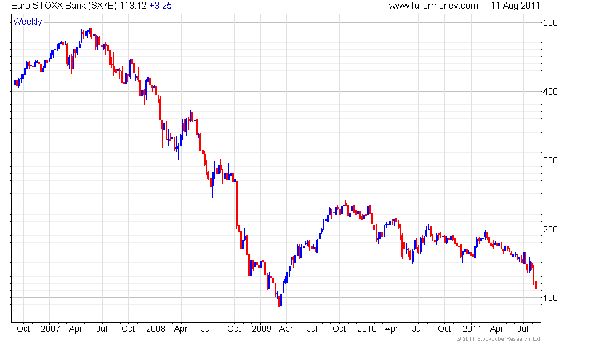Click the 2011 year axis label

tap(472, 329)
